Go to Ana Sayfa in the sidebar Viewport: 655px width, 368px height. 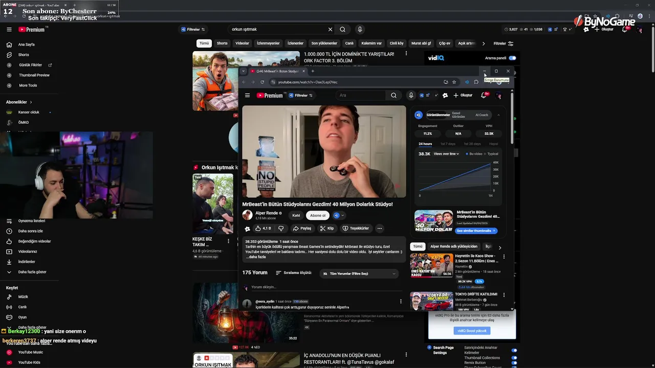coord(27,44)
